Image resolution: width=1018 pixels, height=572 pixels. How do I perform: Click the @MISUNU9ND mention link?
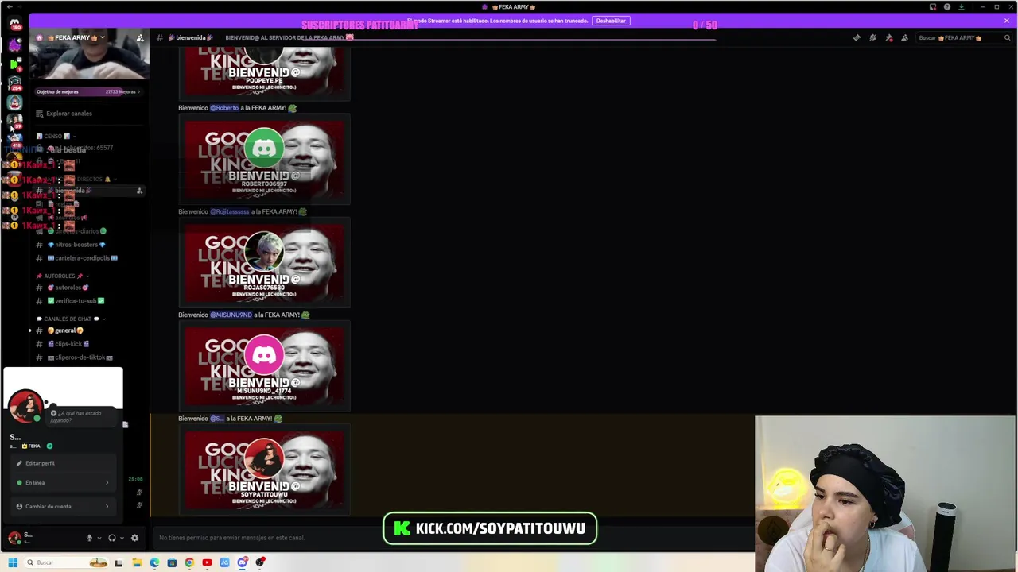[x=231, y=315]
